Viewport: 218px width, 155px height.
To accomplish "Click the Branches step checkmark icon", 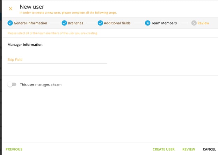I will pos(64,23).
